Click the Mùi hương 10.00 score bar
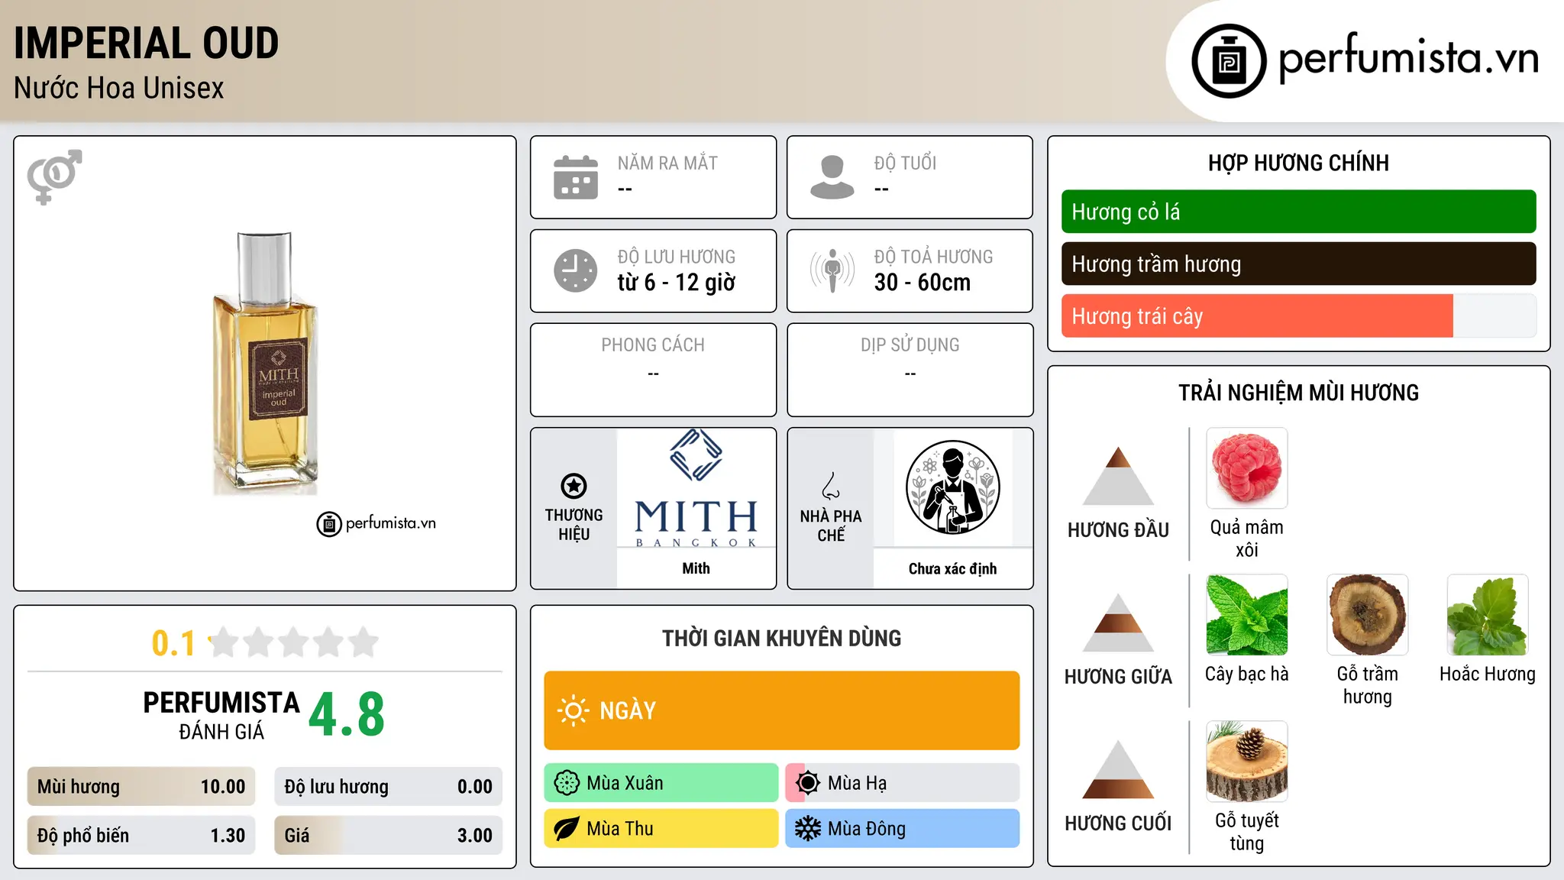The width and height of the screenshot is (1564, 880). 141,787
